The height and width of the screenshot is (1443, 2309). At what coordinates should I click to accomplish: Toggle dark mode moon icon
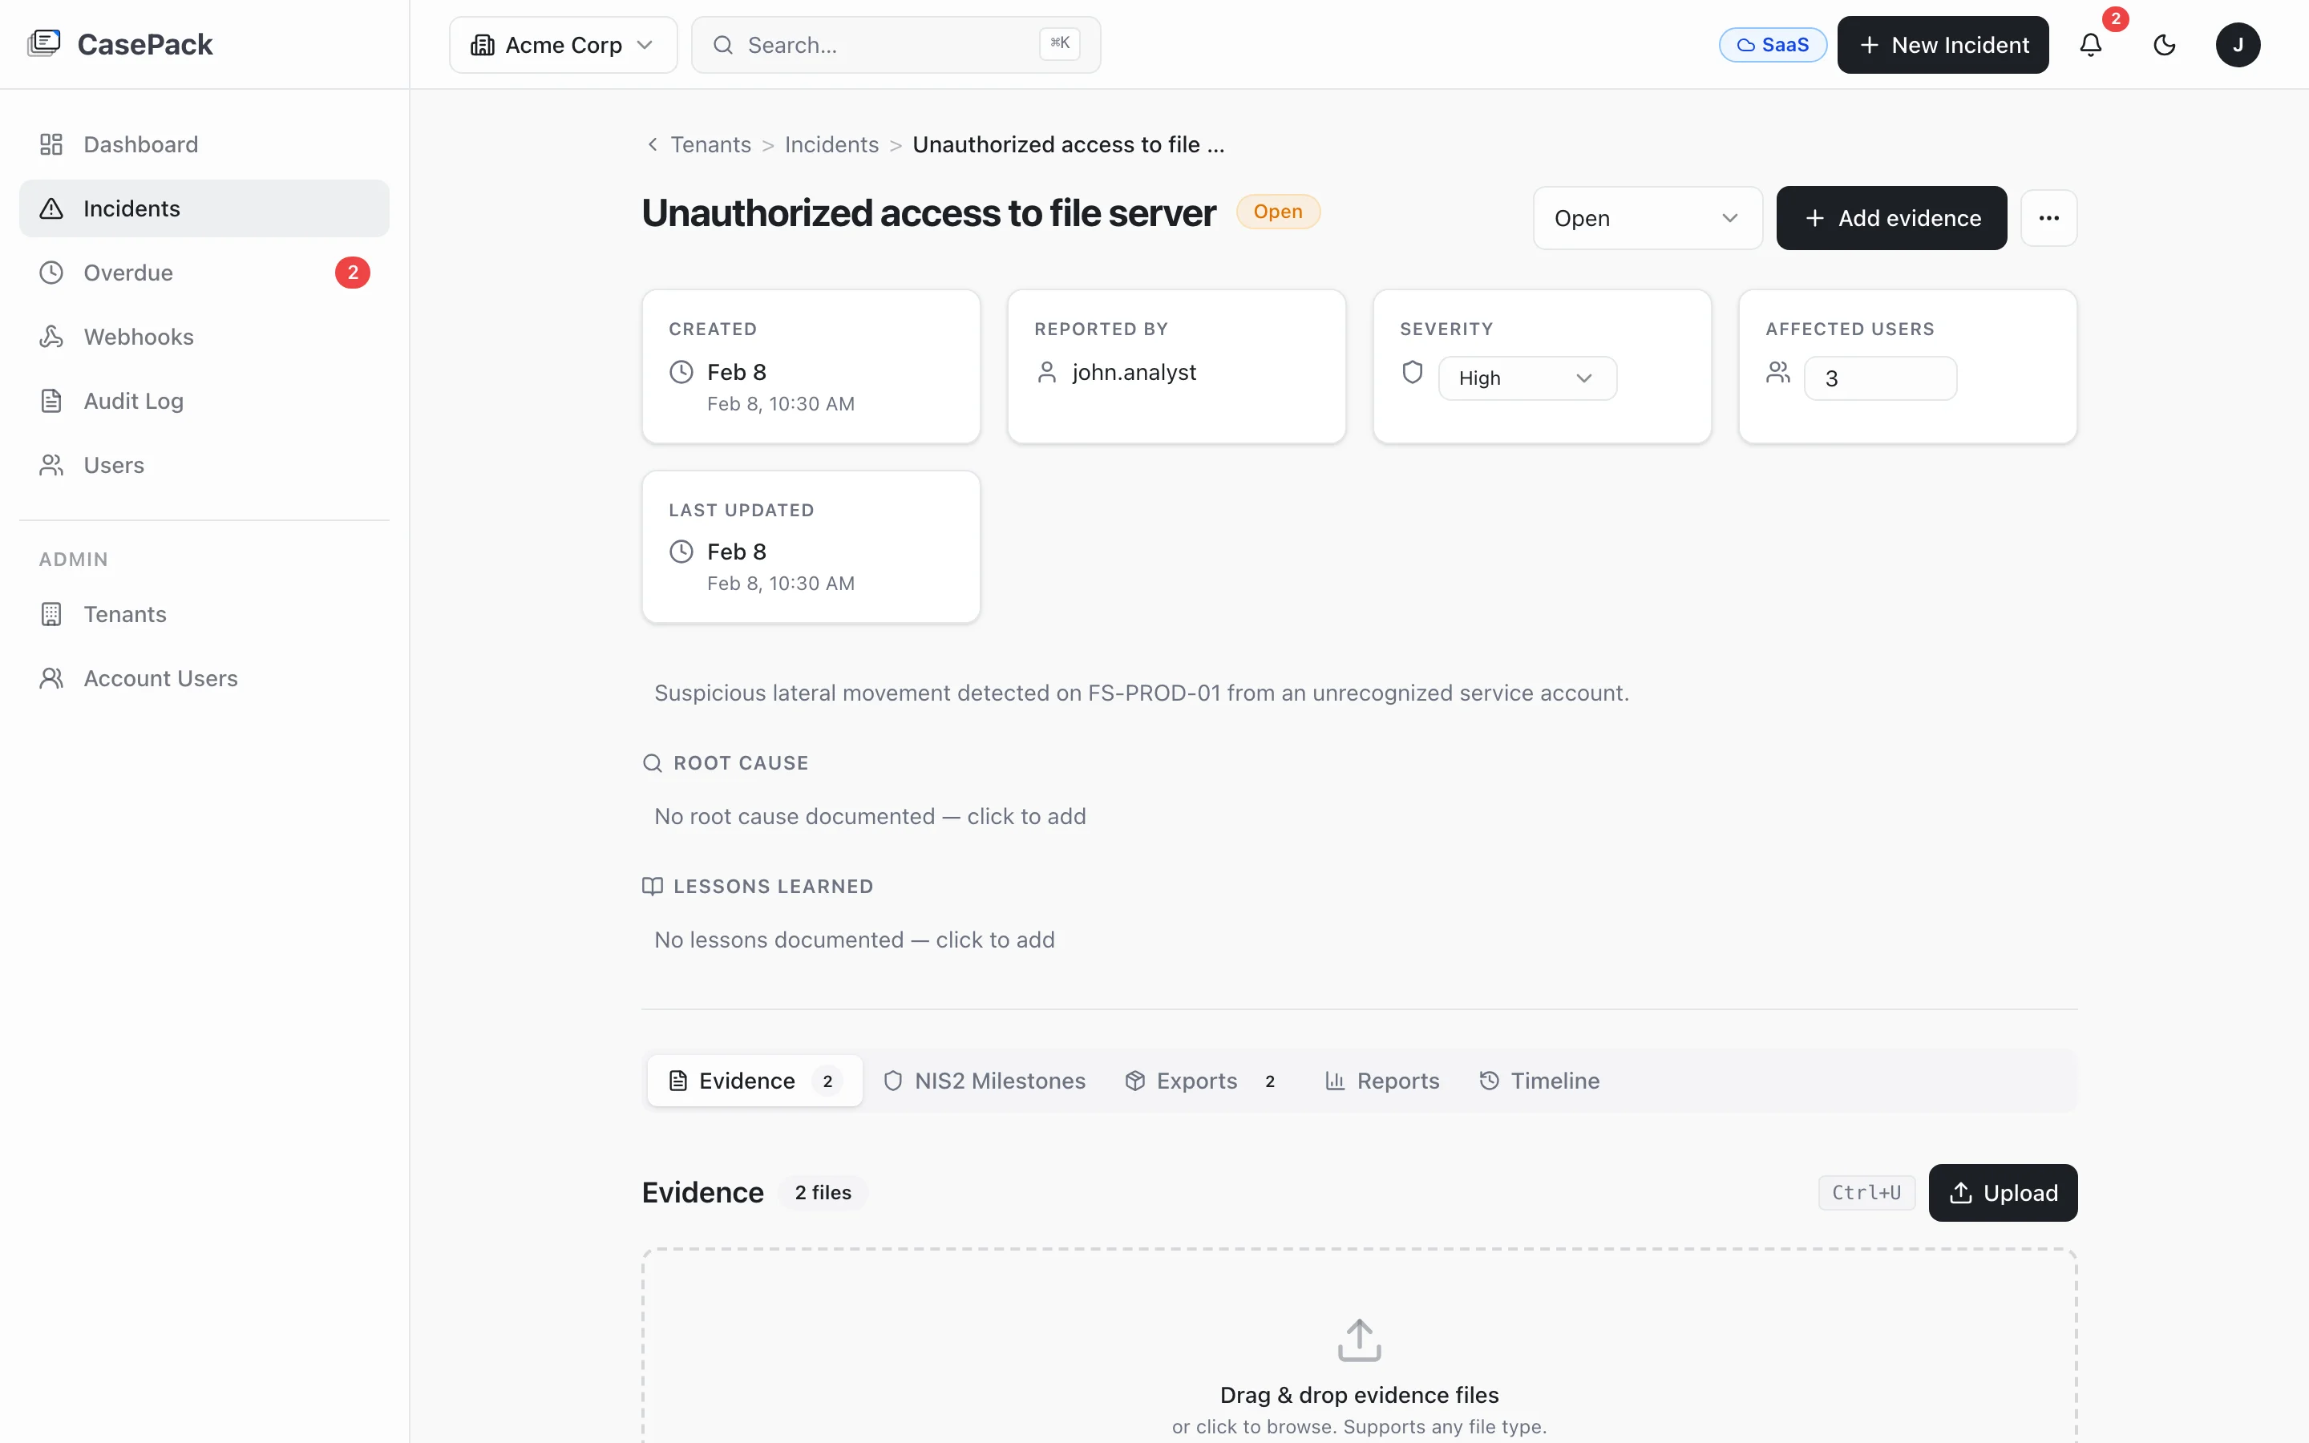(2164, 45)
